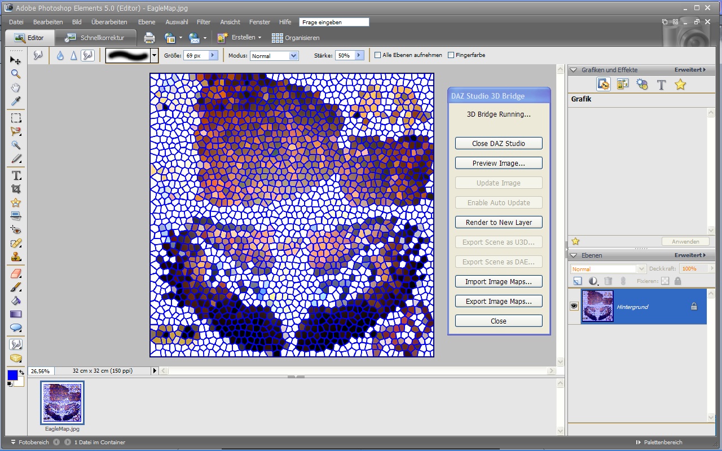The image size is (722, 451).
Task: Enable 'Alle Ebenen aufnehmen' checkbox
Action: (x=378, y=55)
